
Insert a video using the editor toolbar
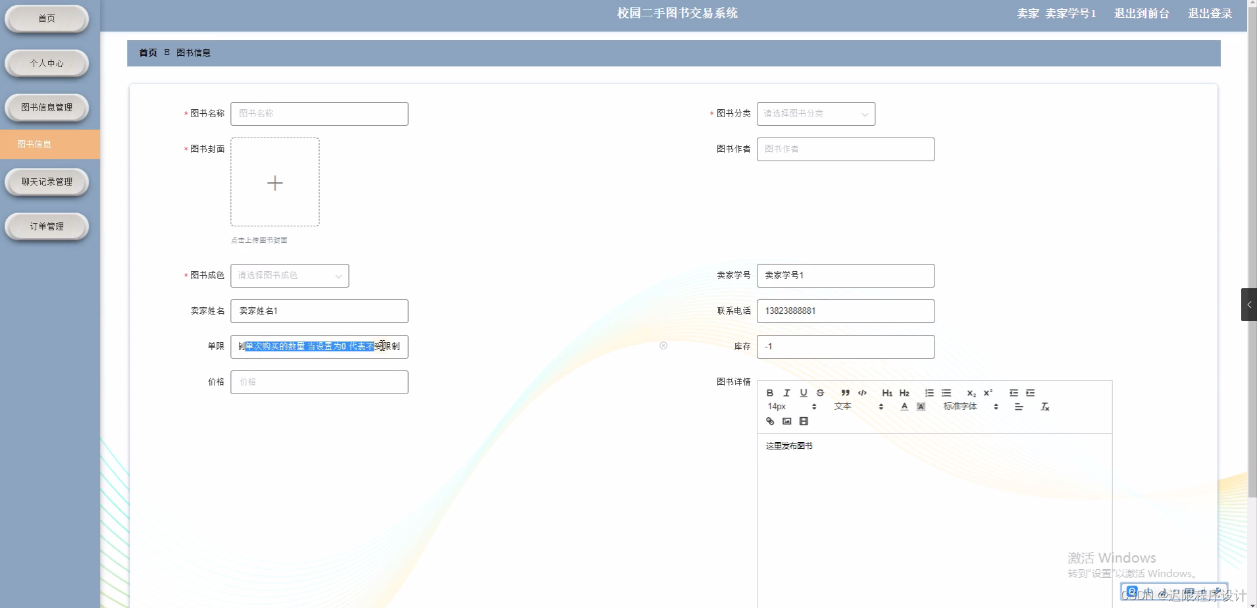(x=804, y=421)
